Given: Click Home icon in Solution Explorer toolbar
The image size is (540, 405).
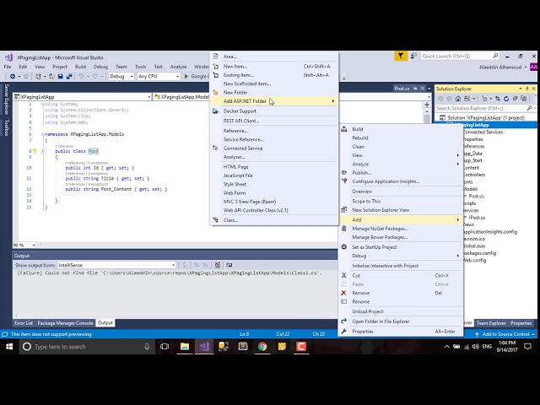Looking at the screenshot, I should tap(457, 99).
